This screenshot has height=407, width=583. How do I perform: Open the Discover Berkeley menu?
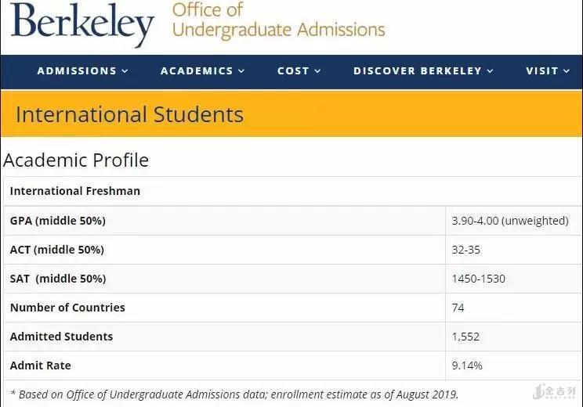pos(418,71)
